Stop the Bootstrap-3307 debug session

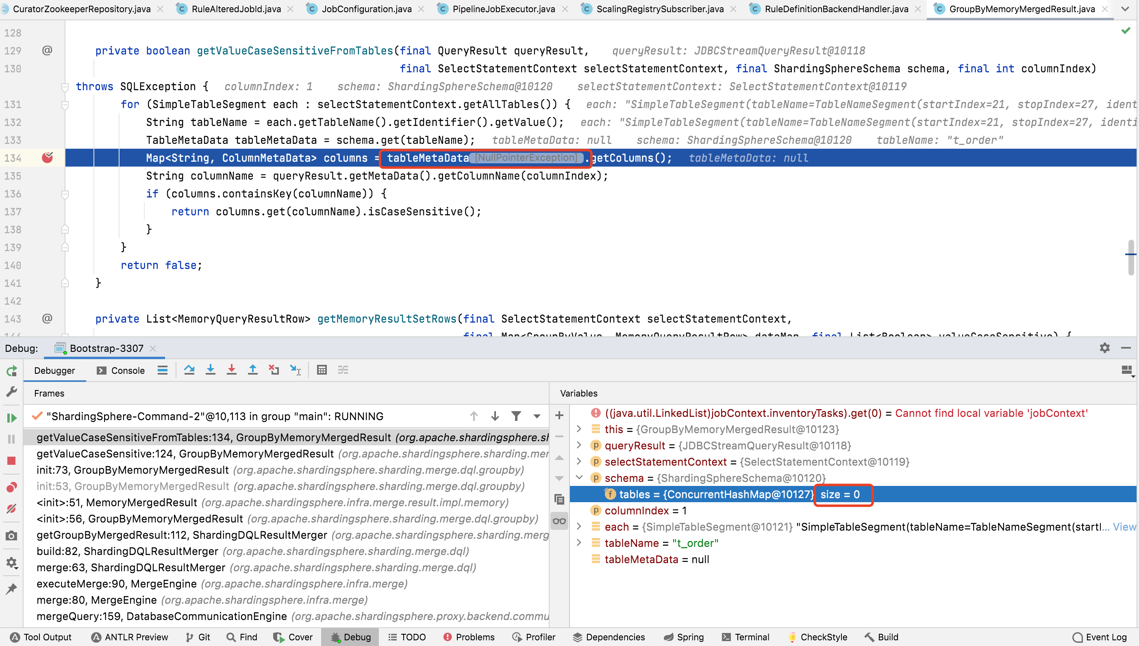11,461
